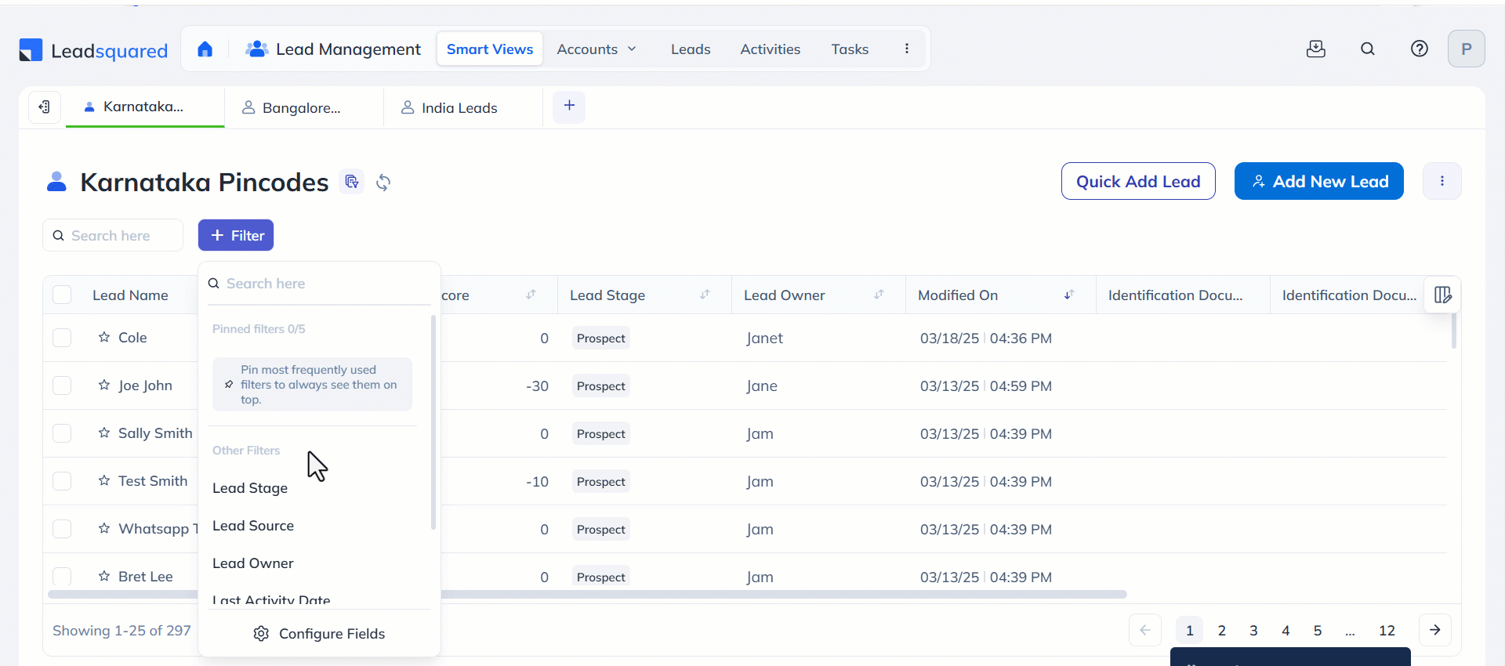Collapse the smart view tabs panel icon

point(45,107)
